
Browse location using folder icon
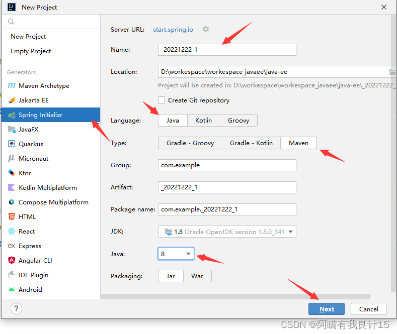pyautogui.click(x=392, y=72)
